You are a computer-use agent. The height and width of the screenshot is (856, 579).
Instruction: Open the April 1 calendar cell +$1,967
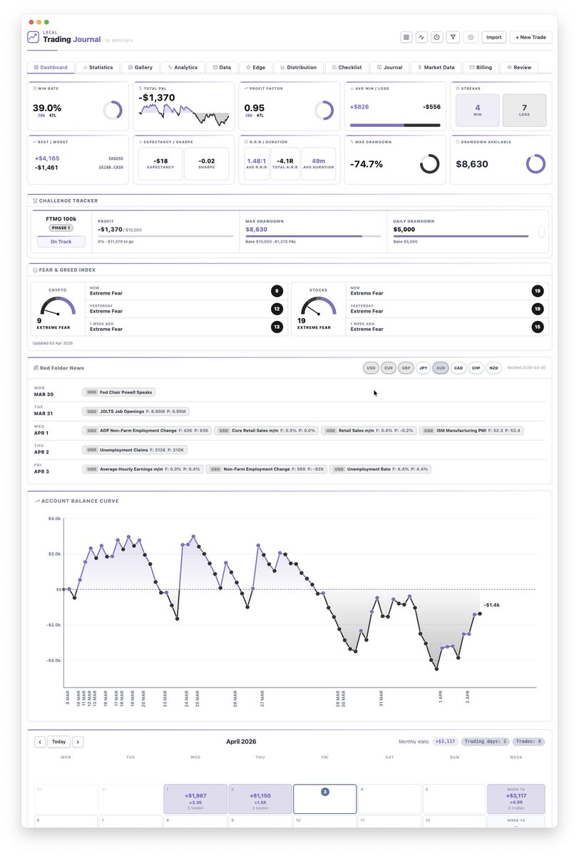[x=195, y=799]
